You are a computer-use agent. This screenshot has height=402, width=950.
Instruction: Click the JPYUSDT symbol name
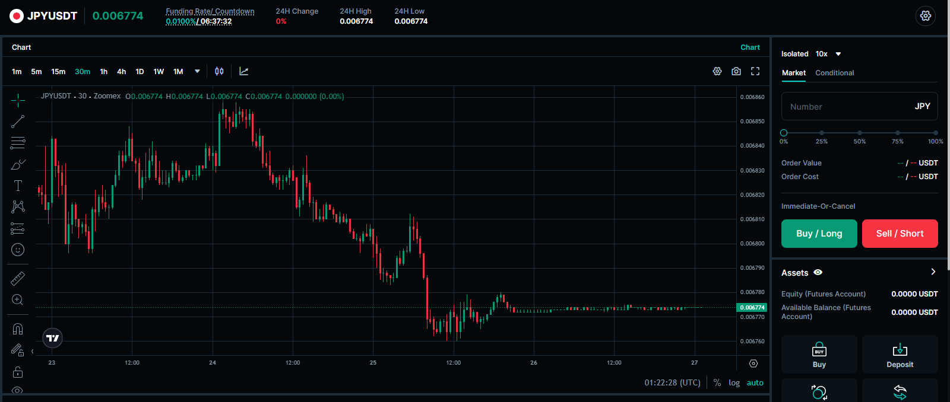[x=52, y=16]
